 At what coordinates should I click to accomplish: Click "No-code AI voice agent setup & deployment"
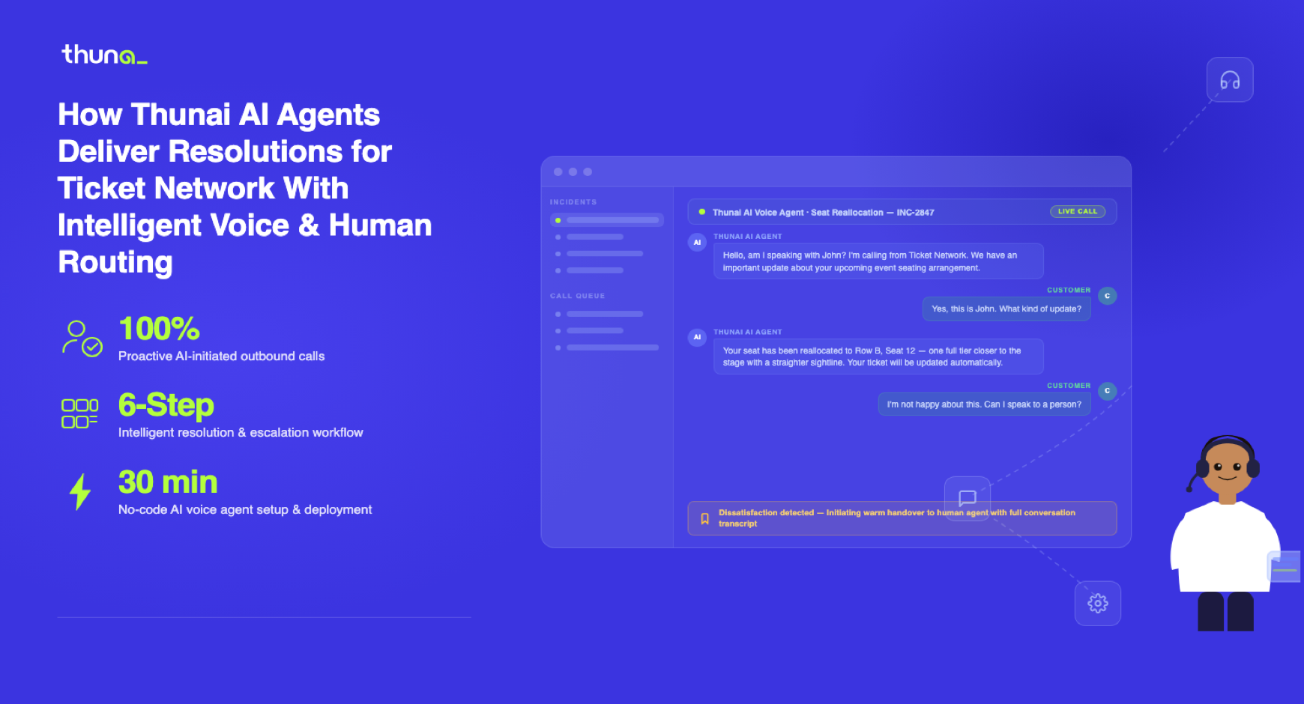(245, 510)
